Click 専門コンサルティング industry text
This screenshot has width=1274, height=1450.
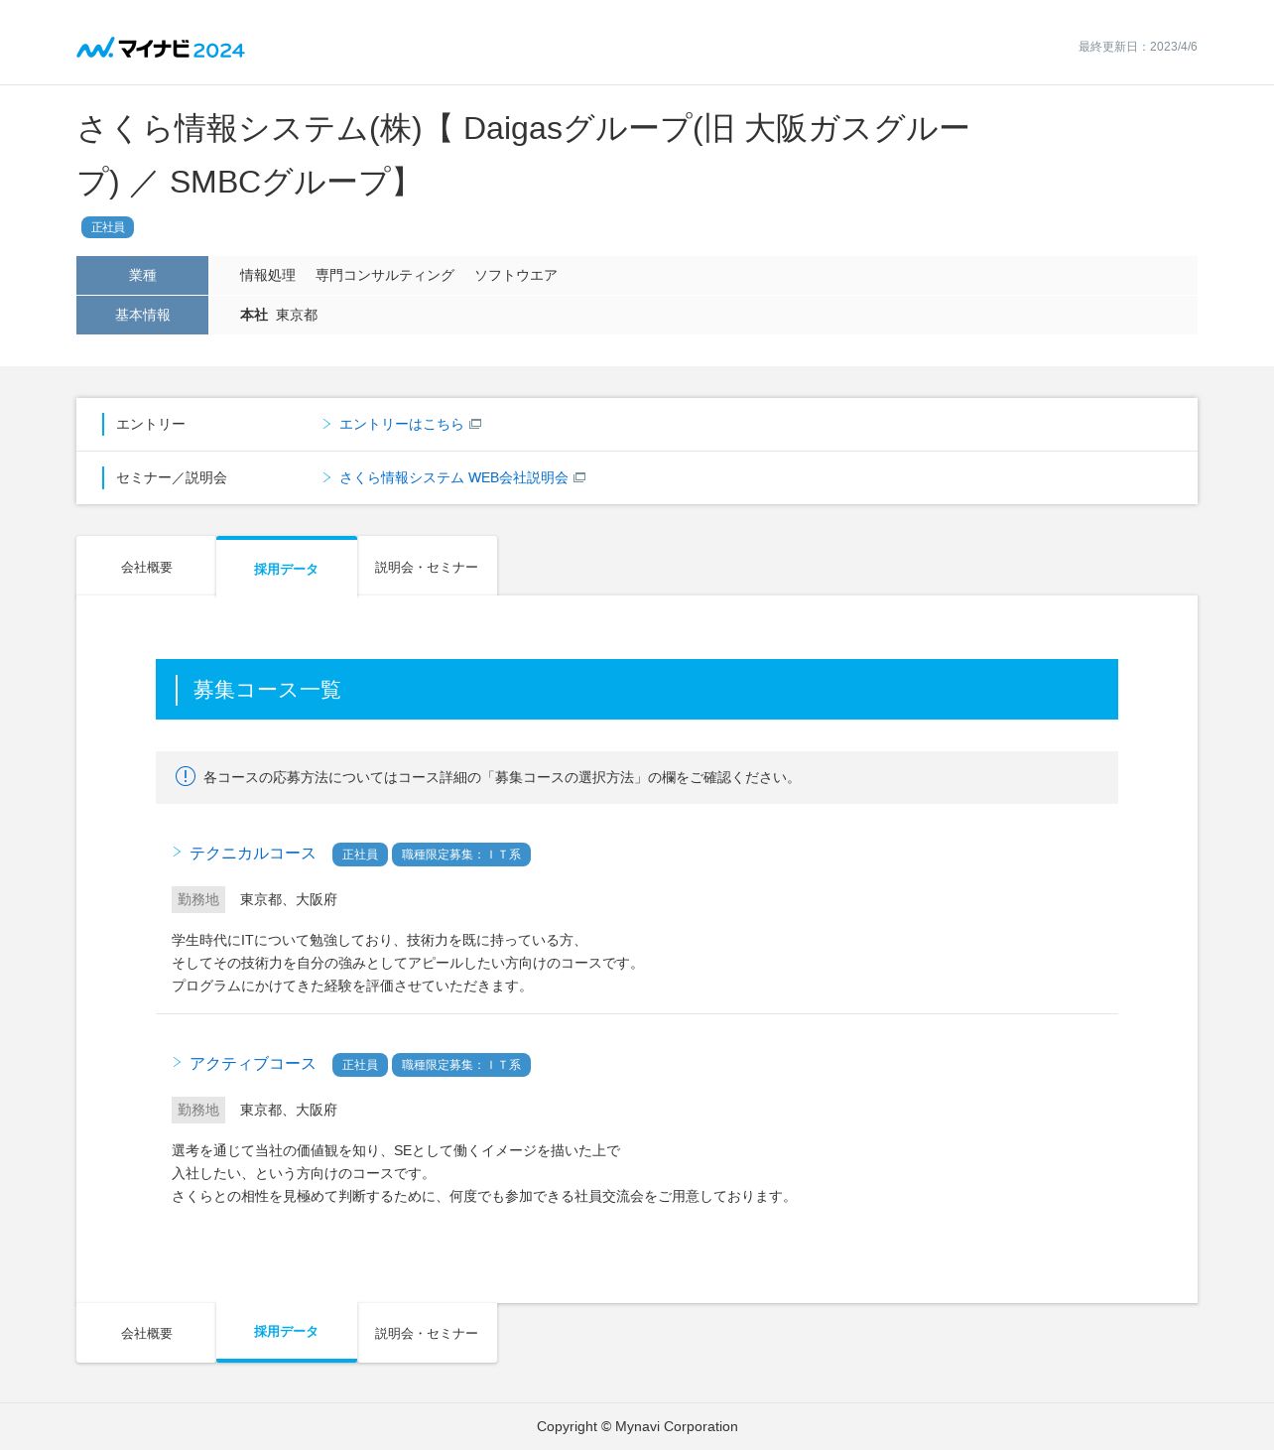[x=385, y=275]
